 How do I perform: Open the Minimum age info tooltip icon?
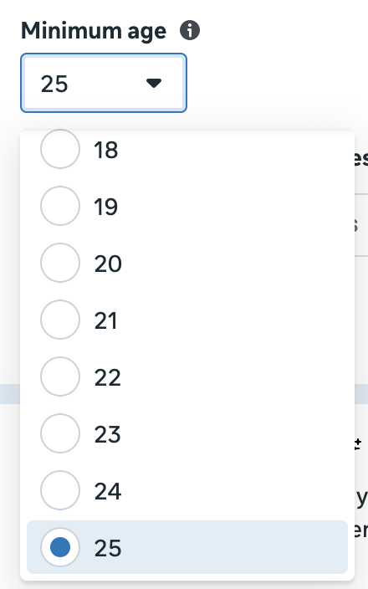190,30
